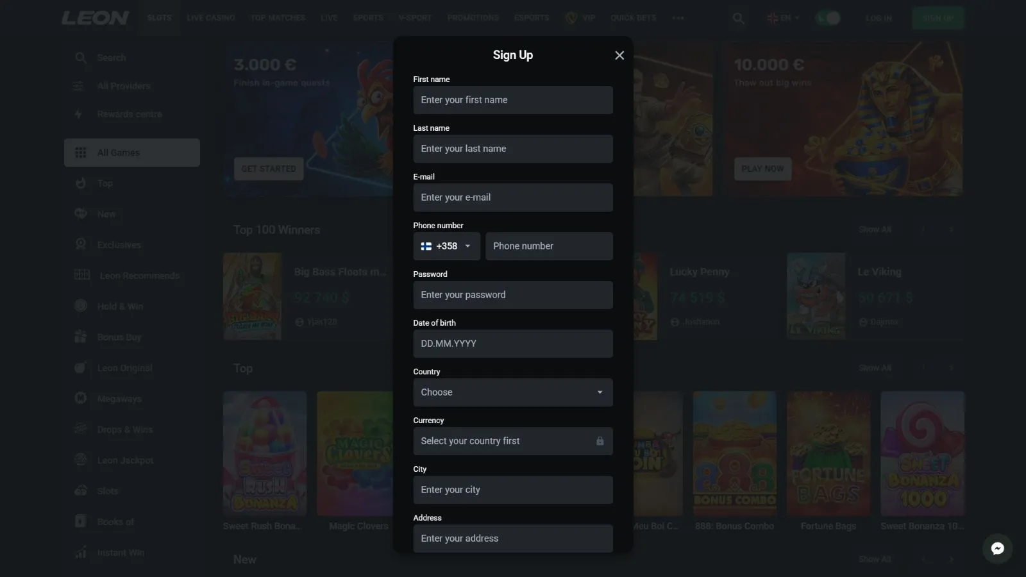Click the VIP shield icon in navigation
Image resolution: width=1026 pixels, height=577 pixels.
(571, 18)
